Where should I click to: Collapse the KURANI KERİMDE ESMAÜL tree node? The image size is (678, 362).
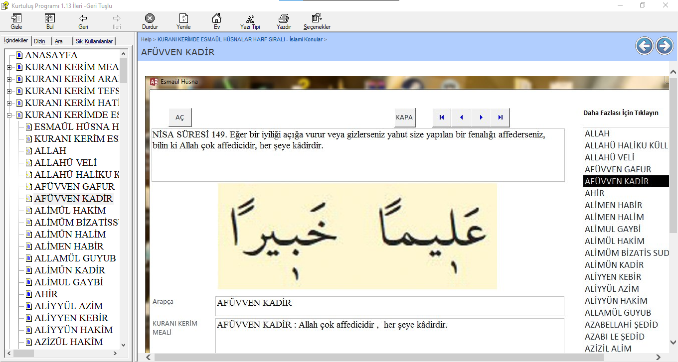point(9,115)
